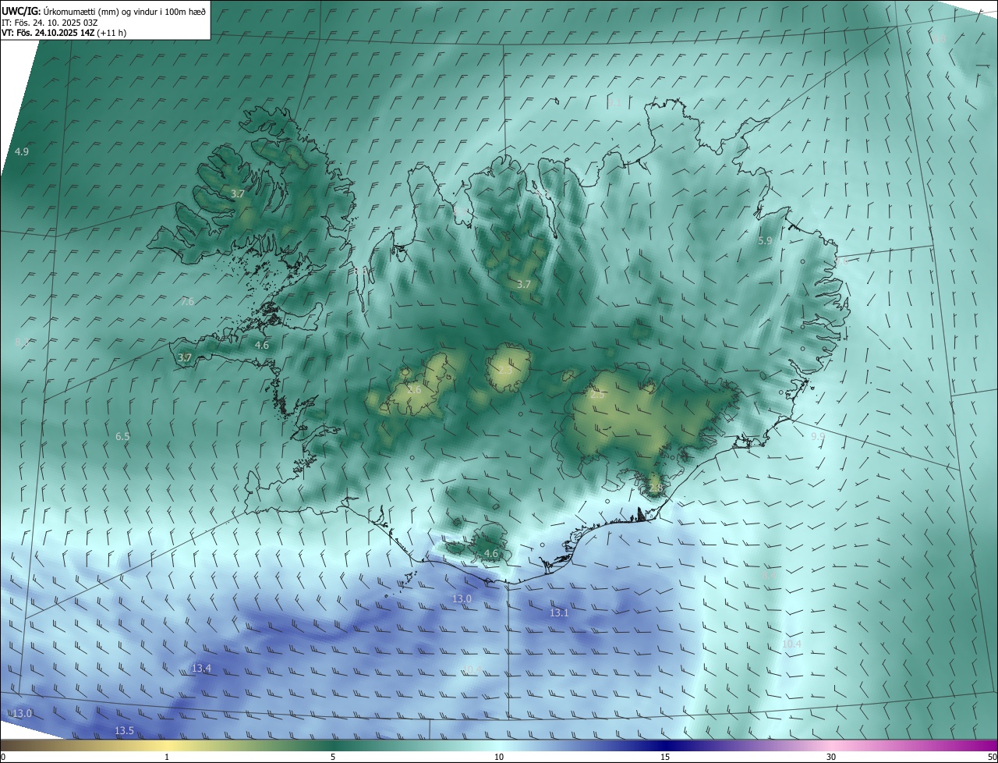
Task: Click the 4.9 value label on the map
Action: (22, 151)
